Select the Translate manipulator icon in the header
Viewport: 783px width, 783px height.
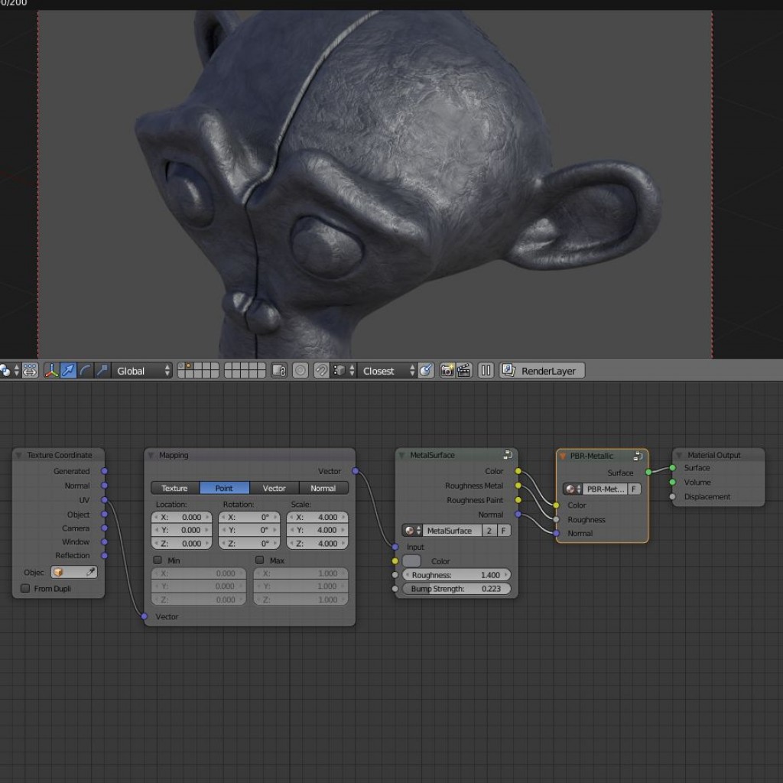67,371
